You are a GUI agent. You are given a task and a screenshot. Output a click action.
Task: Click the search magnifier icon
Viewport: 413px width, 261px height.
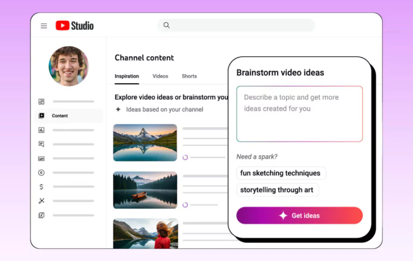pyautogui.click(x=167, y=25)
